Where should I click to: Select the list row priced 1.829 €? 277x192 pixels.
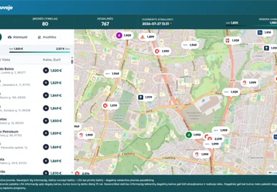coord(35,83)
